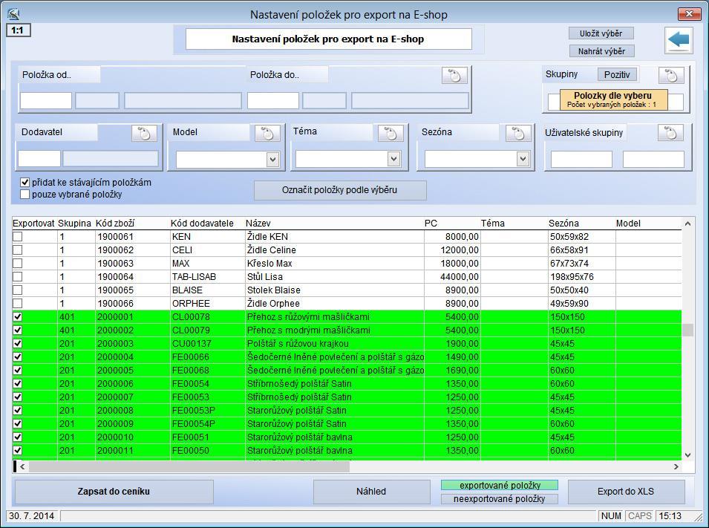Click the Téma picker icon
The height and width of the screenshot is (528, 709).
pos(391,133)
